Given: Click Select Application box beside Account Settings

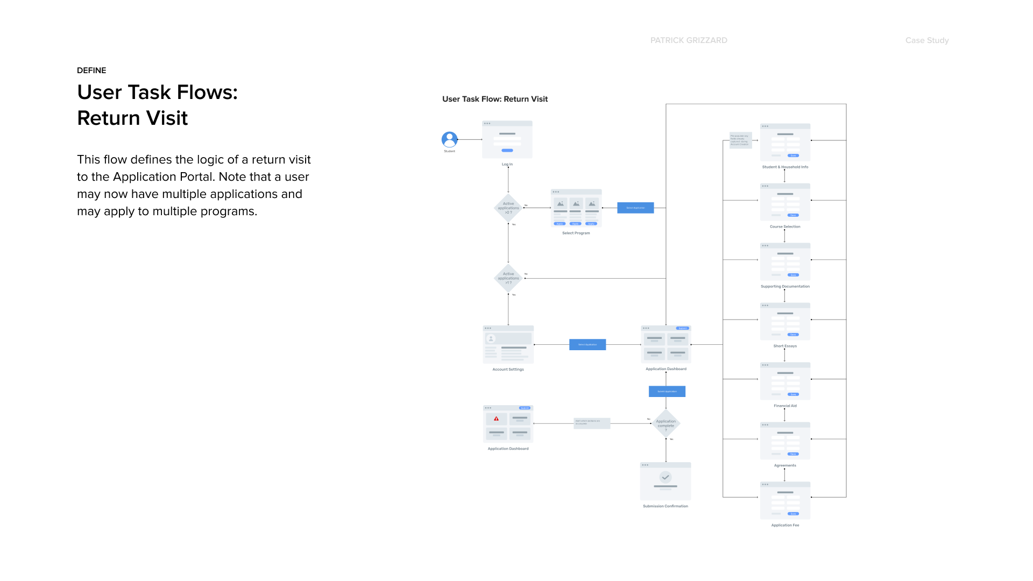Looking at the screenshot, I should 587,344.
